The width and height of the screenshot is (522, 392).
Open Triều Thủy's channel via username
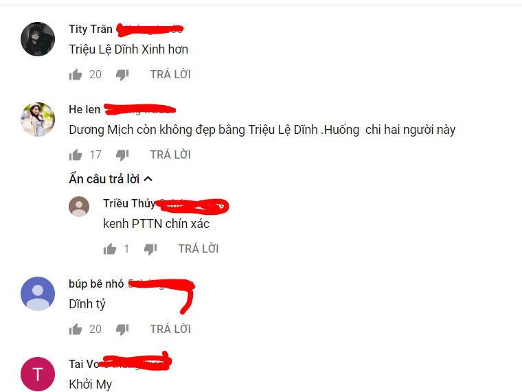[x=129, y=203]
